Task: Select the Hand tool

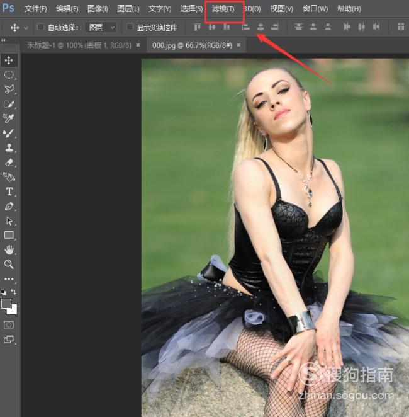Action: (x=9, y=249)
